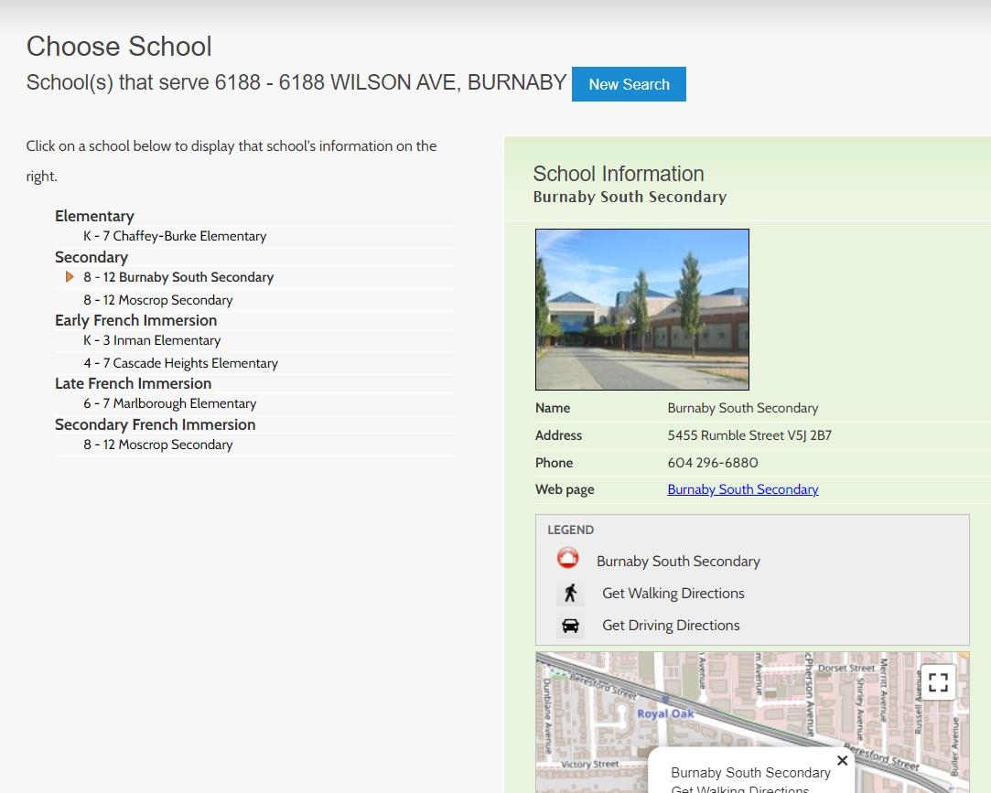This screenshot has height=793, width=991.
Task: Close the map popup with X
Action: click(842, 761)
